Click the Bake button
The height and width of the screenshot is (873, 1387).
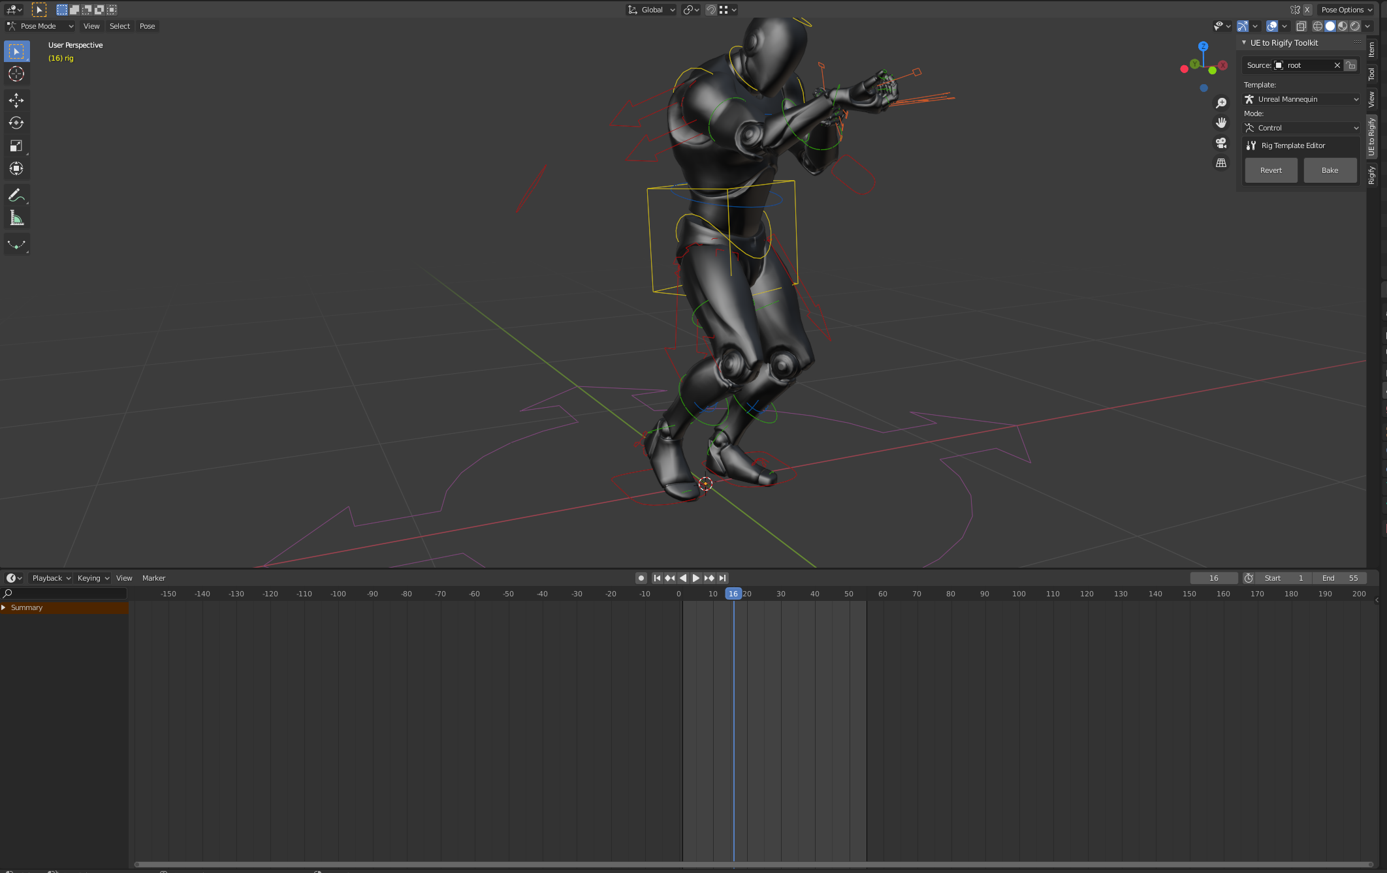(x=1330, y=170)
